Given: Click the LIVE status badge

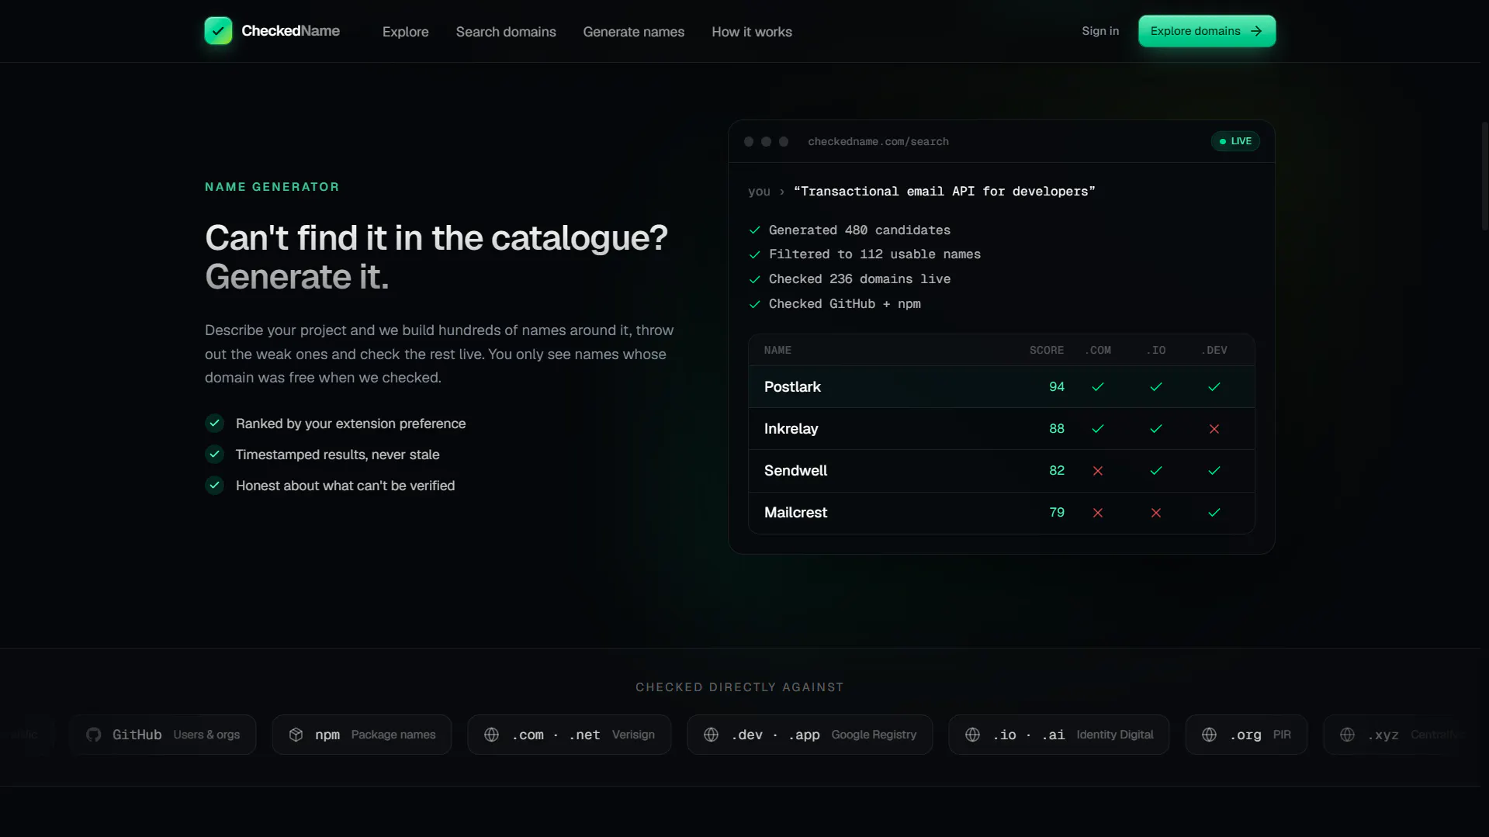Looking at the screenshot, I should (x=1234, y=141).
